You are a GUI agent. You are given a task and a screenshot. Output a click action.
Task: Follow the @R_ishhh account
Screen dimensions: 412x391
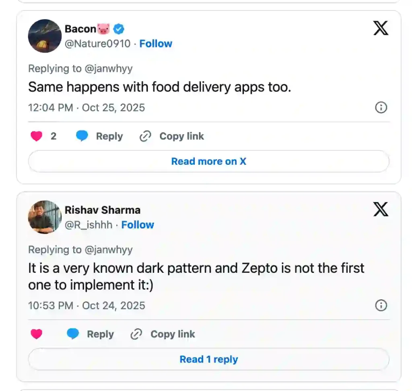pyautogui.click(x=138, y=225)
